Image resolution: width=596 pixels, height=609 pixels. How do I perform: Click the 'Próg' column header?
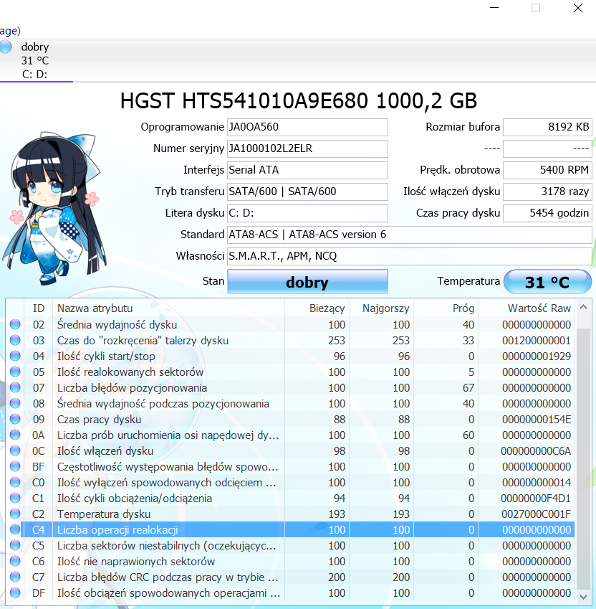click(446, 308)
